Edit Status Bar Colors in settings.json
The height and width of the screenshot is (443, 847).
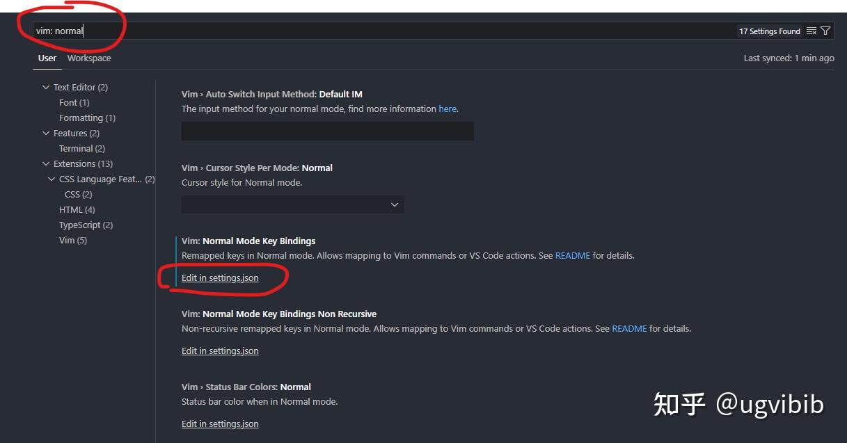pos(220,424)
